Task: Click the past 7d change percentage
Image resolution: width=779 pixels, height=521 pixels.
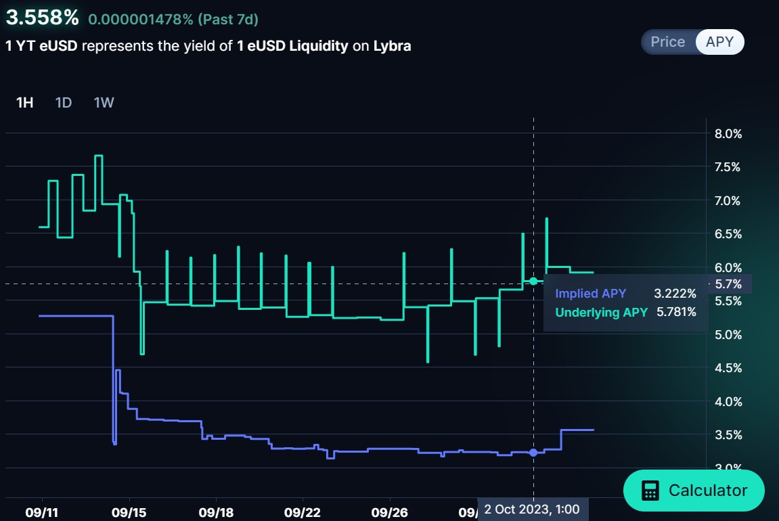Action: [173, 20]
